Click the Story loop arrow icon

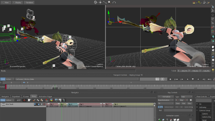point(19,100)
